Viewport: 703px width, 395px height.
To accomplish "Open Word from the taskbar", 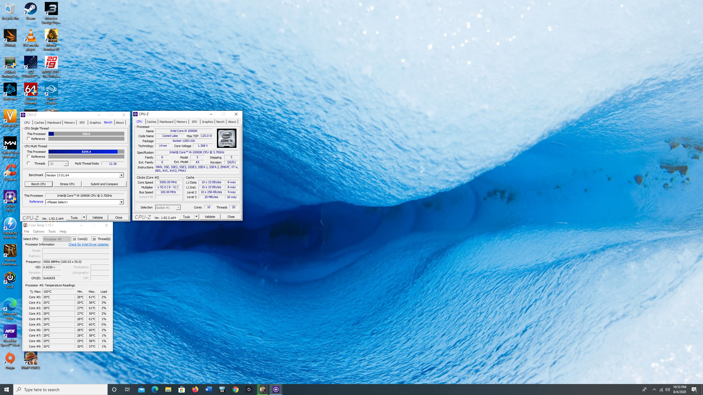I will tap(208, 389).
